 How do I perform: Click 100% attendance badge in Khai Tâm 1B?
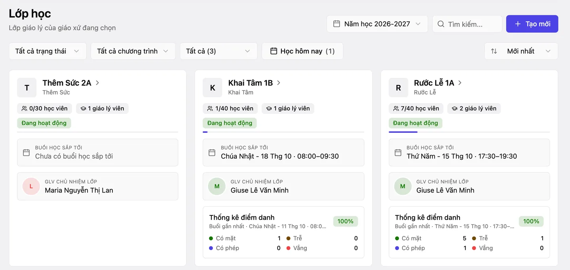tap(346, 221)
